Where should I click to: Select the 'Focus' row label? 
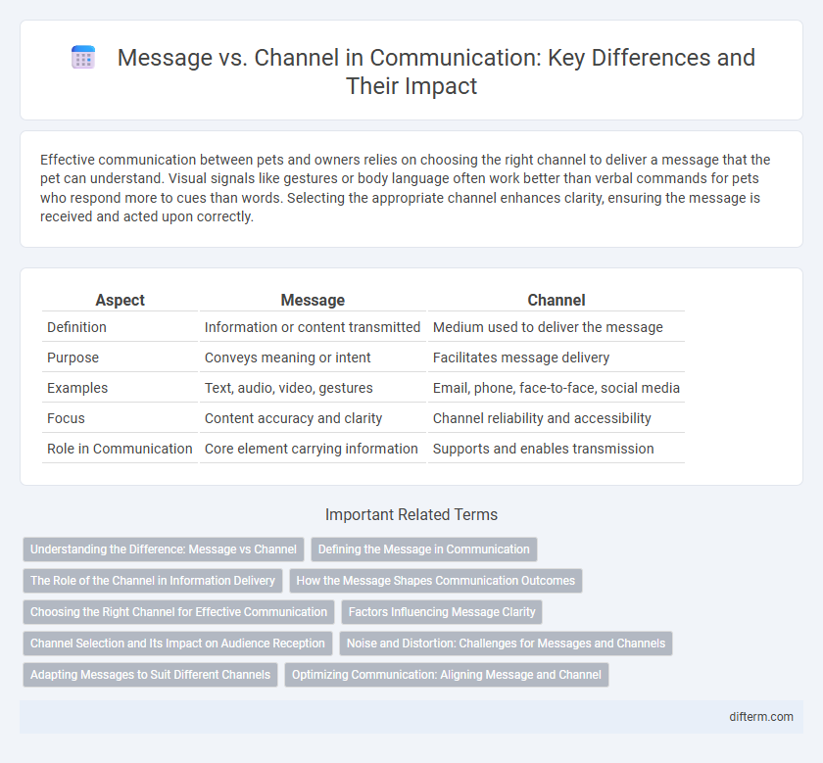point(66,419)
